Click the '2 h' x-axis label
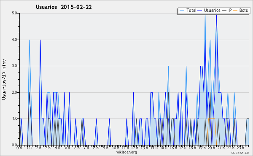This screenshot has height=156, width=253. [x=38, y=148]
